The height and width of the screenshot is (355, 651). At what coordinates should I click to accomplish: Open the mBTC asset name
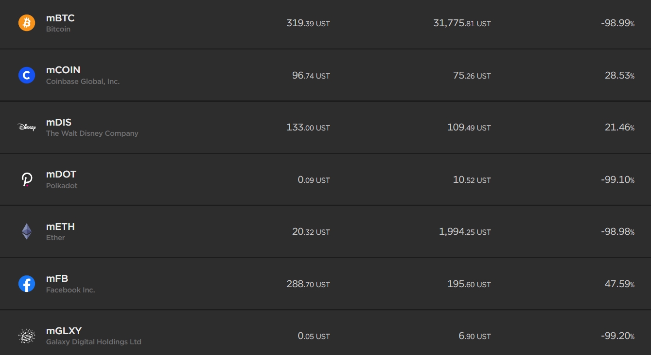[60, 18]
